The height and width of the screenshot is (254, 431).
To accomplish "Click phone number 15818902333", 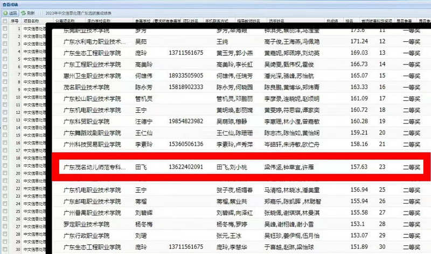I will (186, 87).
